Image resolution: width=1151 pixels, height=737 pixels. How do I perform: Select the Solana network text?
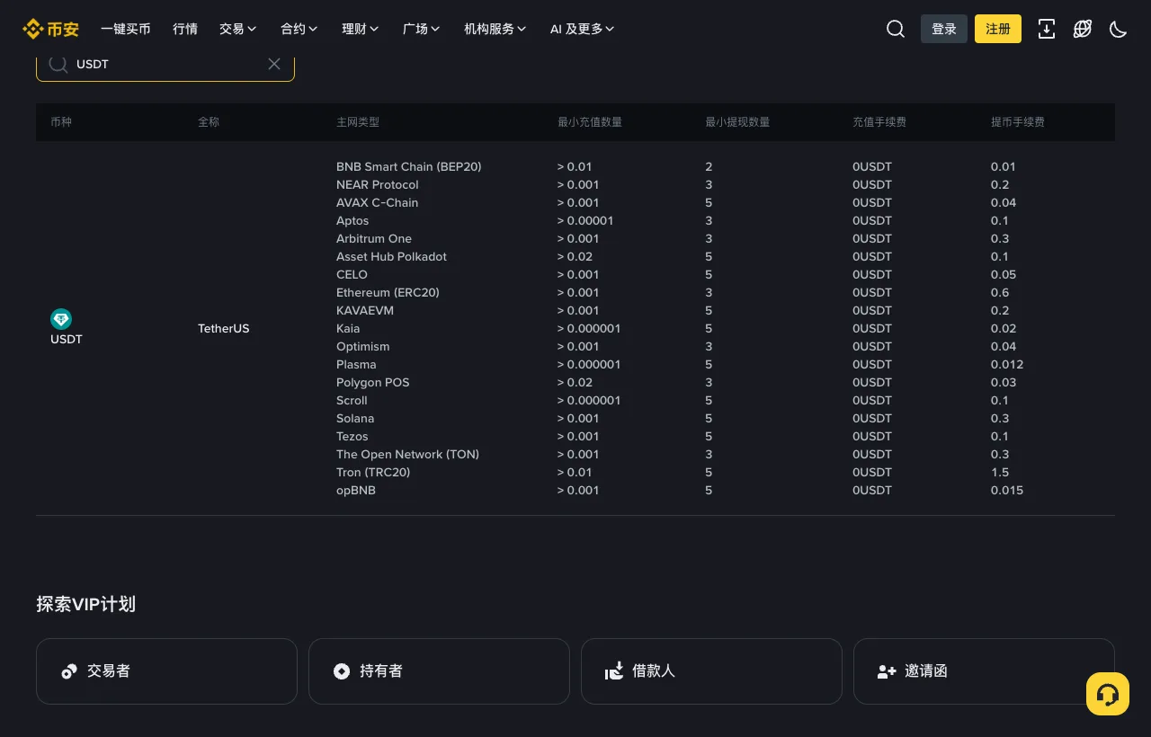click(x=355, y=418)
